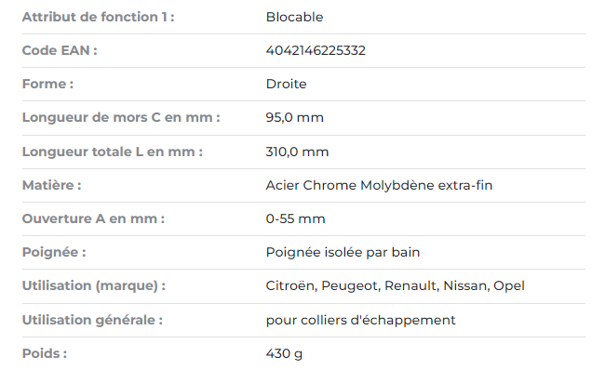This screenshot has width=592, height=370.
Task: Click 'Poignée isolée par bain' text
Action: [x=343, y=252]
